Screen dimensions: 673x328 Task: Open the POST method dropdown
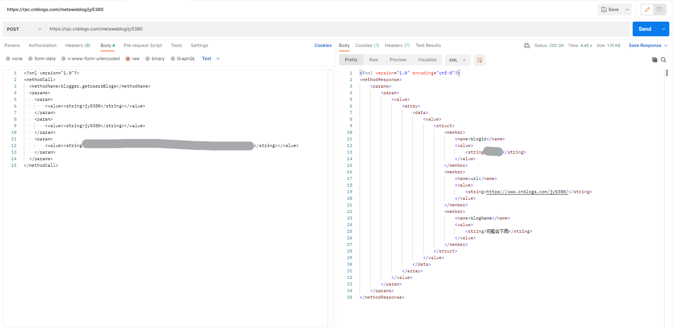(x=24, y=29)
